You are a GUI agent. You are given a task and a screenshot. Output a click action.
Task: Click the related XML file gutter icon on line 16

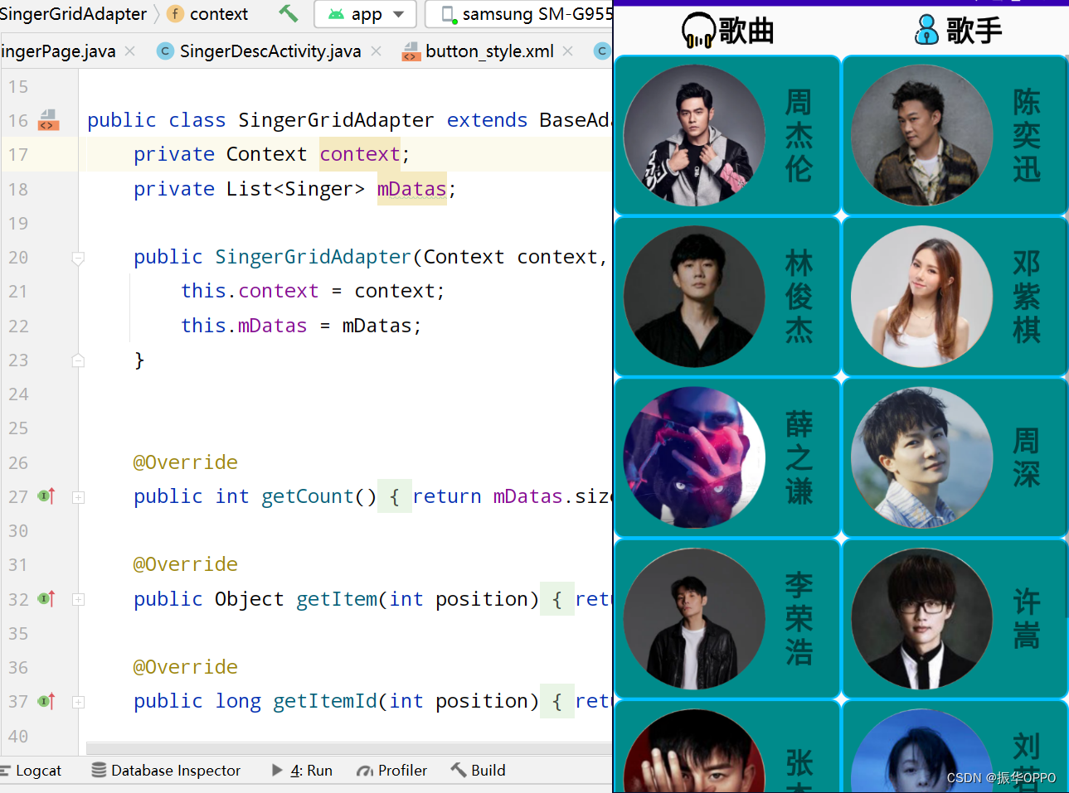point(48,120)
